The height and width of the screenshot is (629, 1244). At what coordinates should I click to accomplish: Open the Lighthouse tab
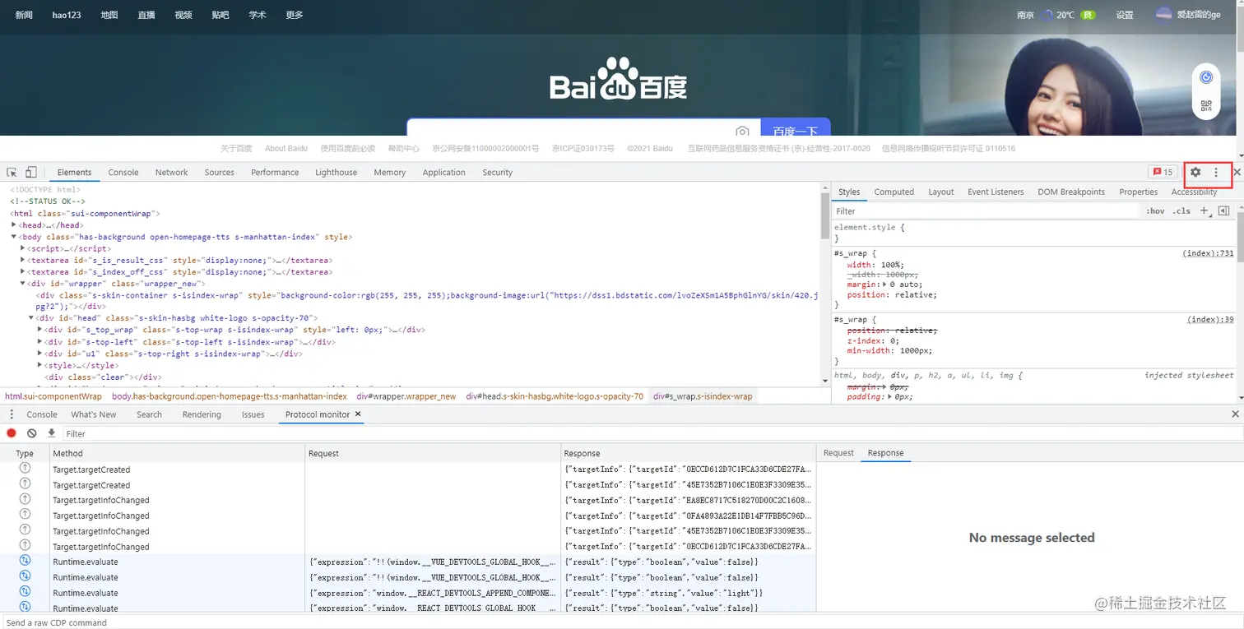tap(336, 173)
